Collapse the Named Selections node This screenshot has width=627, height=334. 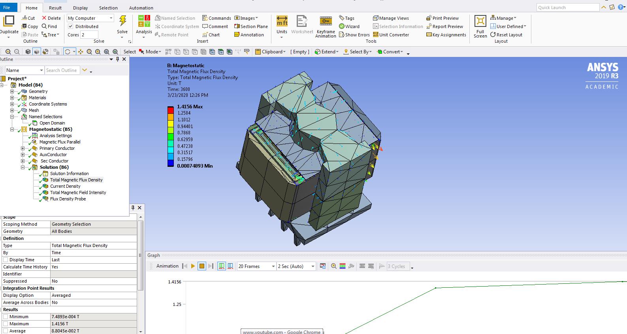[12, 117]
